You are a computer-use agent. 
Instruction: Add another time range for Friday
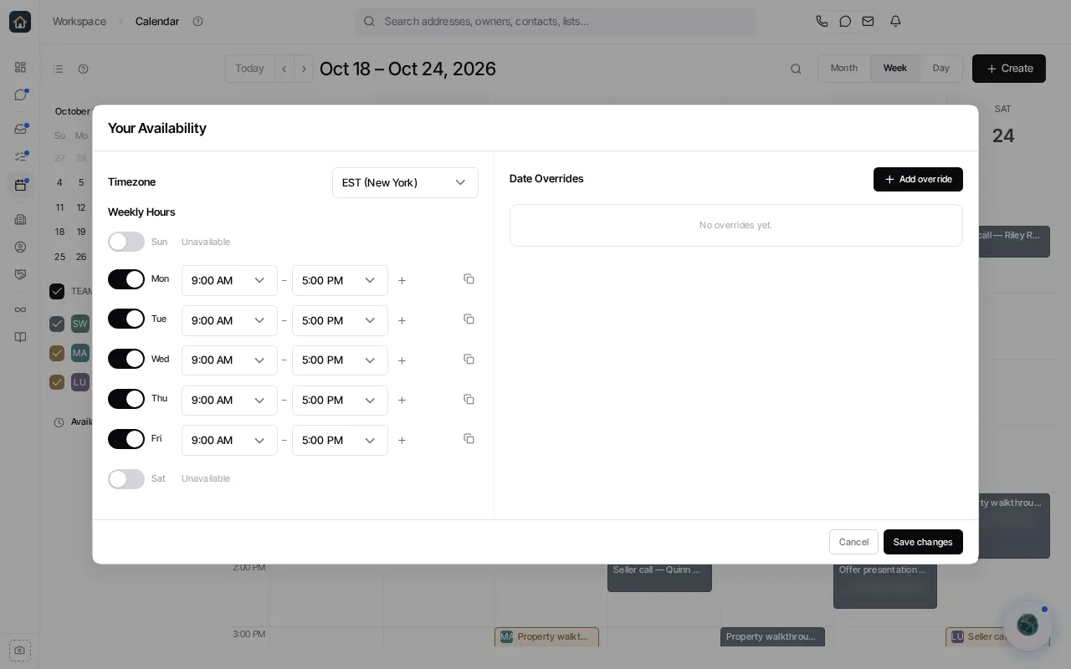point(402,441)
